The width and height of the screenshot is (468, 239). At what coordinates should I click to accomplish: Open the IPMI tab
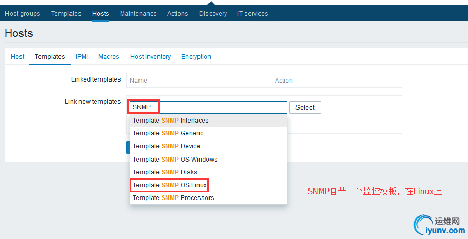coord(82,57)
